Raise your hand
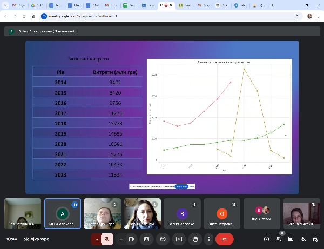This screenshot has height=249, width=324. point(195,239)
